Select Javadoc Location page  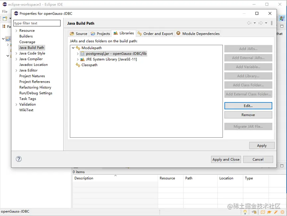point(34,65)
